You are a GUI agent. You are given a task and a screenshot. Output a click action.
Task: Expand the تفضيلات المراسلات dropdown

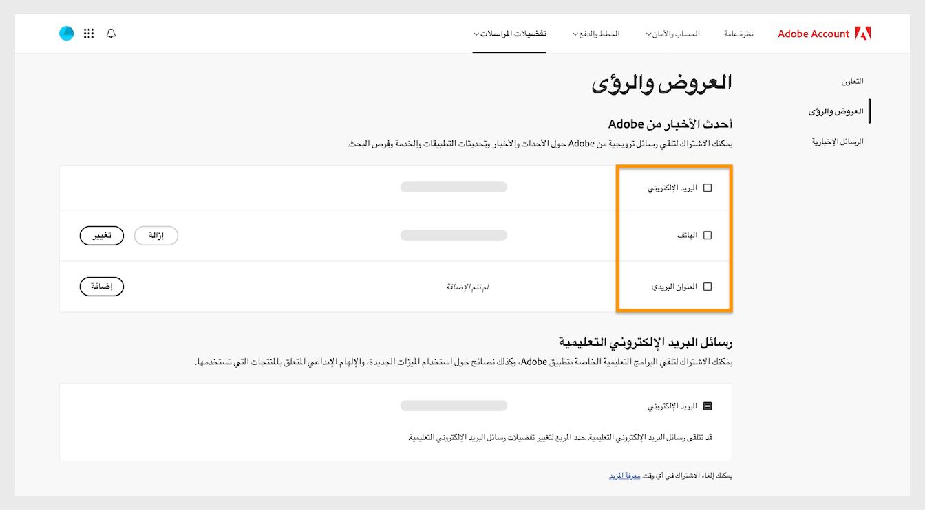point(509,33)
